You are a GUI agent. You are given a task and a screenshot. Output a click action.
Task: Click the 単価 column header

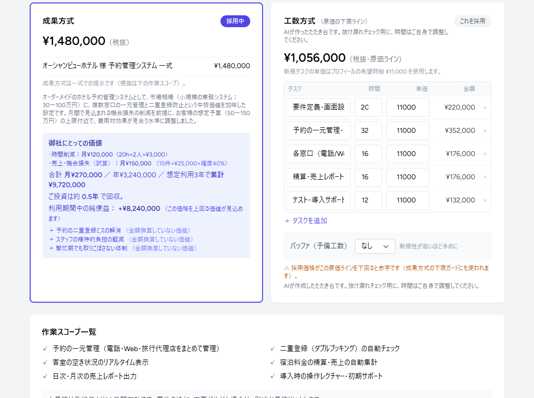coord(422,89)
